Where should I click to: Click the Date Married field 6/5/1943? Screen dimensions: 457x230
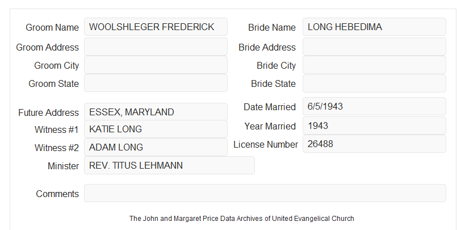click(374, 106)
